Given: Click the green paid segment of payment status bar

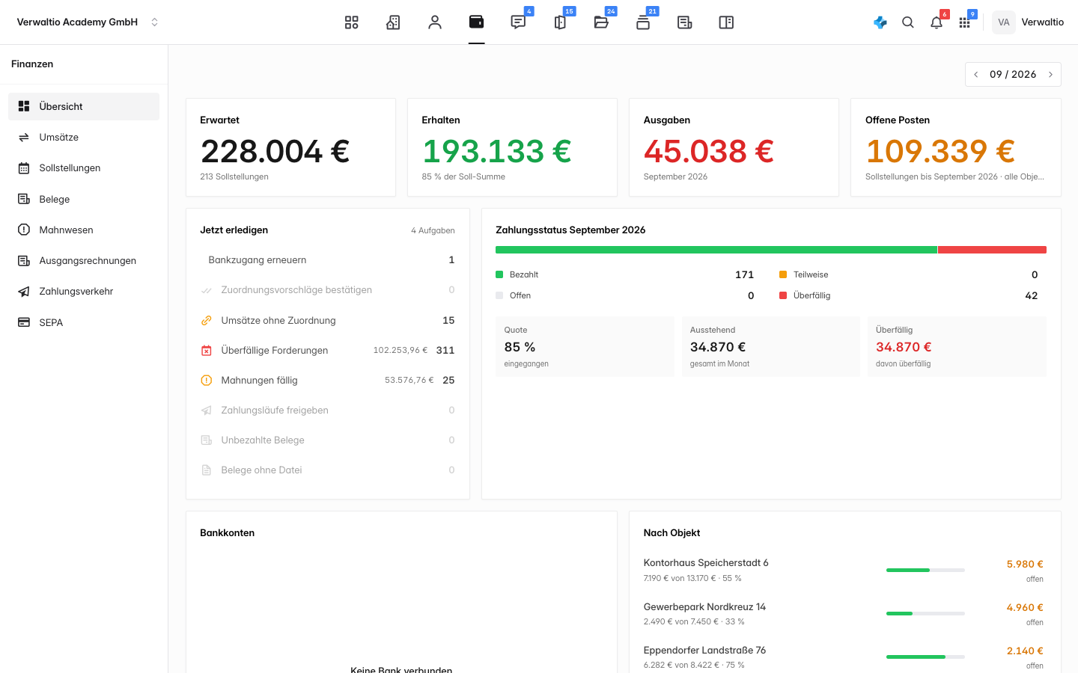Looking at the screenshot, I should (x=716, y=250).
